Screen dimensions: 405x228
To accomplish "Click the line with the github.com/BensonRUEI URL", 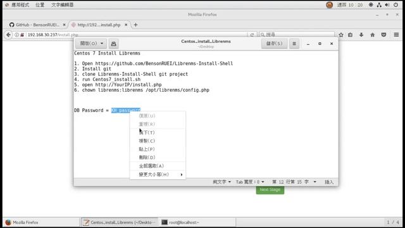I will click(153, 63).
